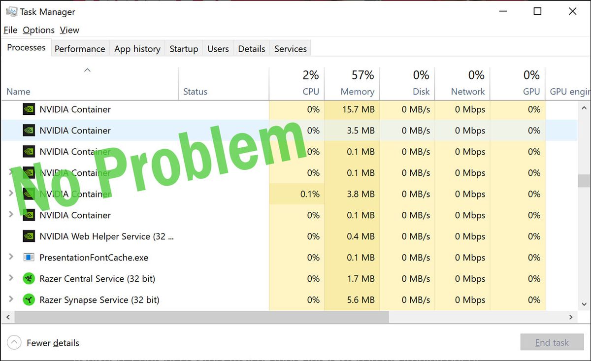Click icon of NVIDIA Container using 15.7 MB
This screenshot has width=591, height=361.
point(29,109)
